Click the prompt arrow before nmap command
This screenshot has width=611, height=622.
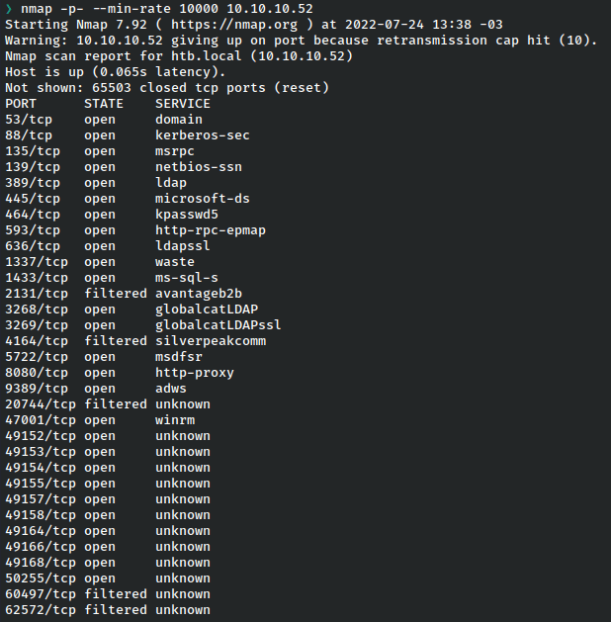pos(9,9)
